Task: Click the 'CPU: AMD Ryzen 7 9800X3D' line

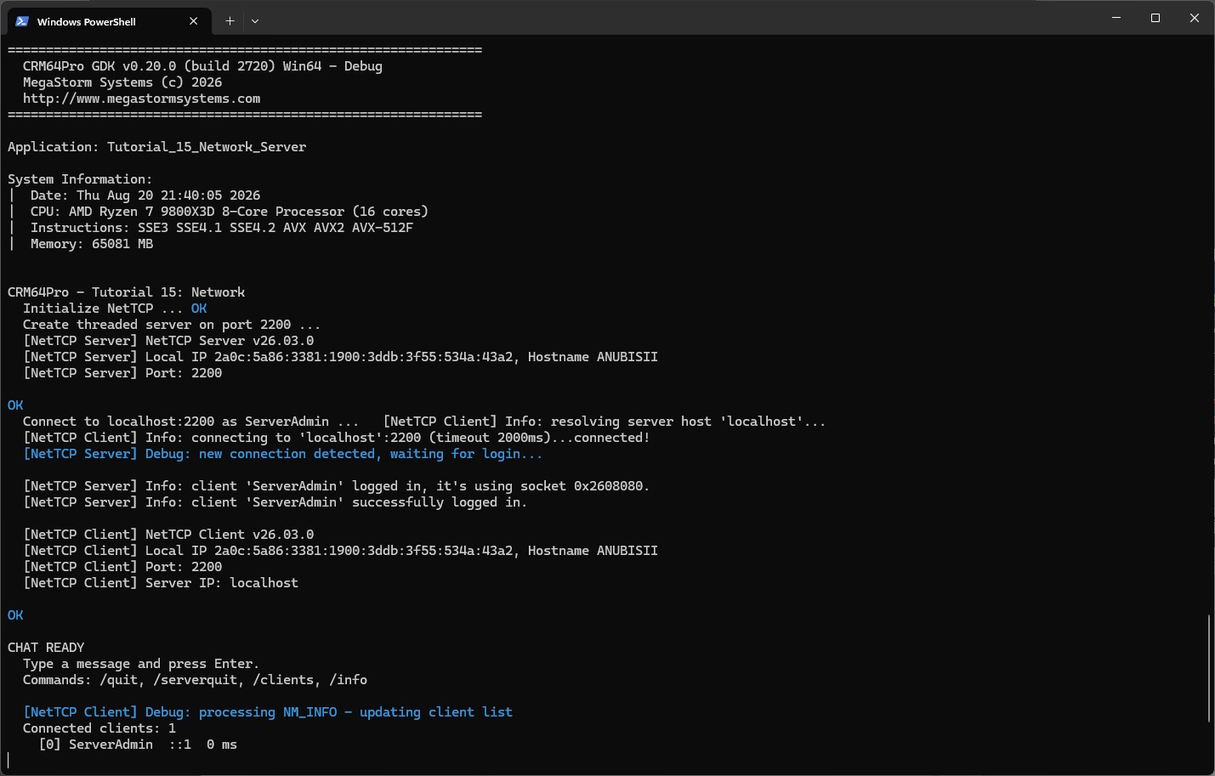Action: [230, 212]
